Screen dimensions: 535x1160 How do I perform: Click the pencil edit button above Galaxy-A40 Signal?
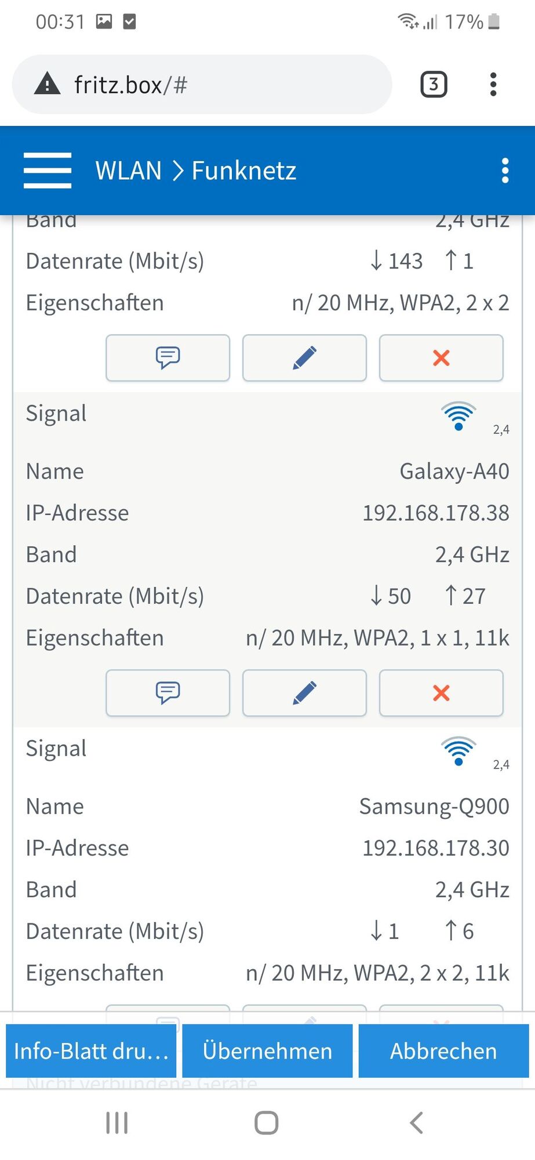(304, 358)
